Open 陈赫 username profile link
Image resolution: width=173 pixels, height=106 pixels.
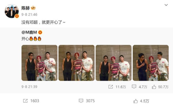pyautogui.click(x=25, y=8)
